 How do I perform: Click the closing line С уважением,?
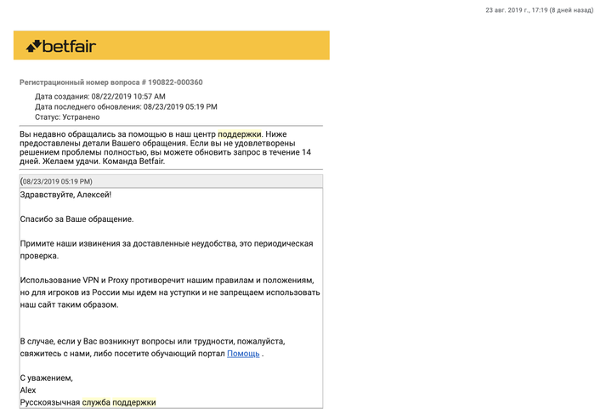point(46,378)
